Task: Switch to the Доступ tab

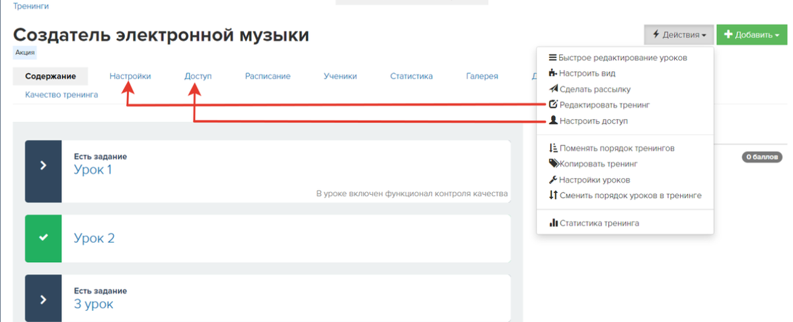Action: 198,76
